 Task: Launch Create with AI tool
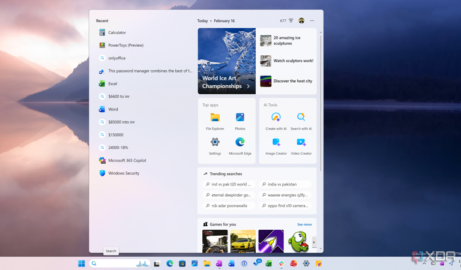276,122
